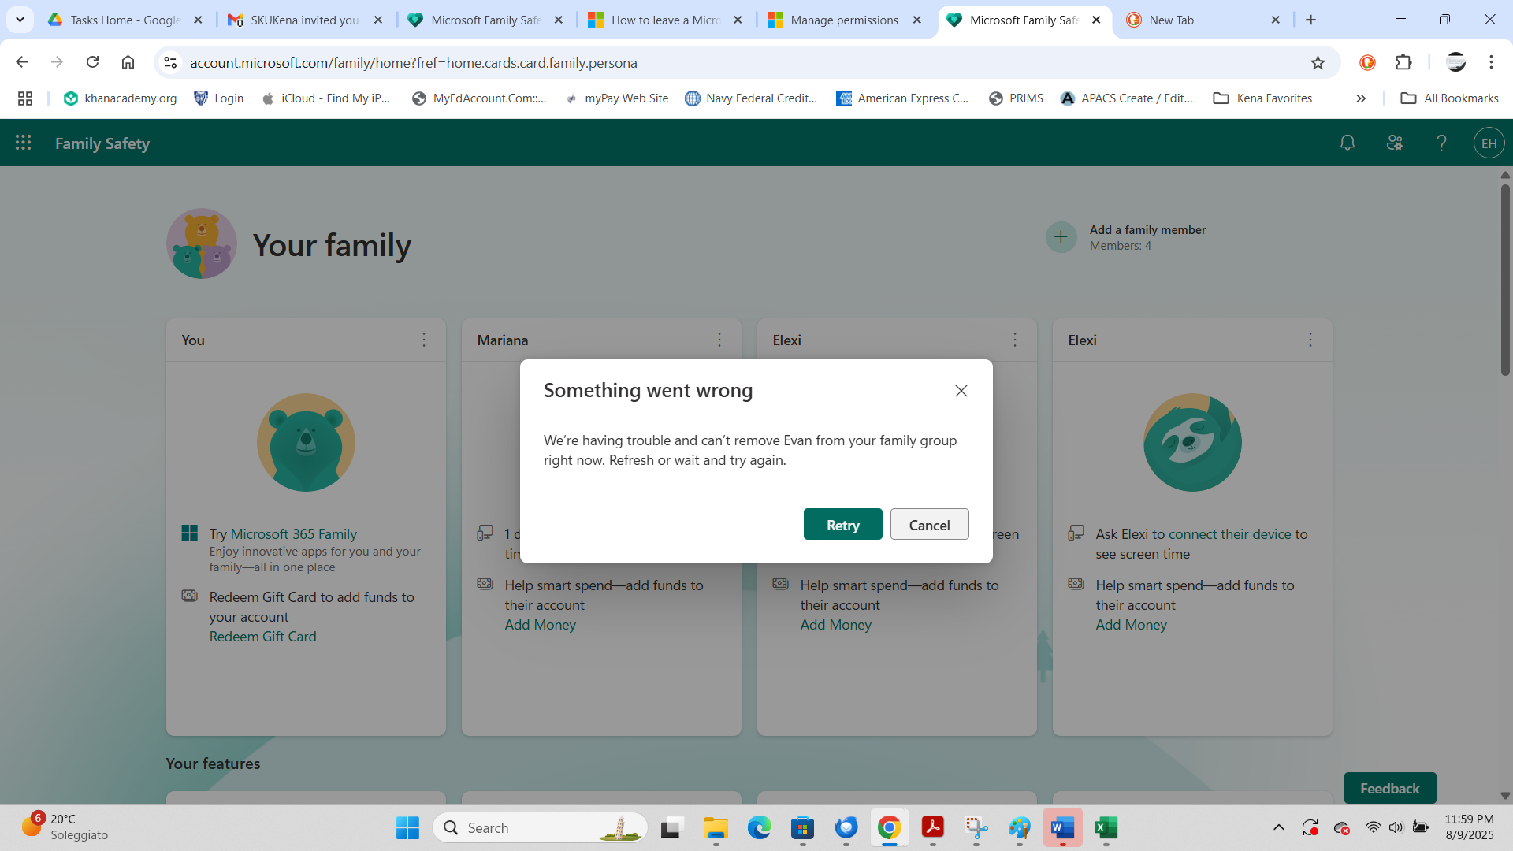
Task: Open Excel from the taskbar
Action: pyautogui.click(x=1106, y=828)
